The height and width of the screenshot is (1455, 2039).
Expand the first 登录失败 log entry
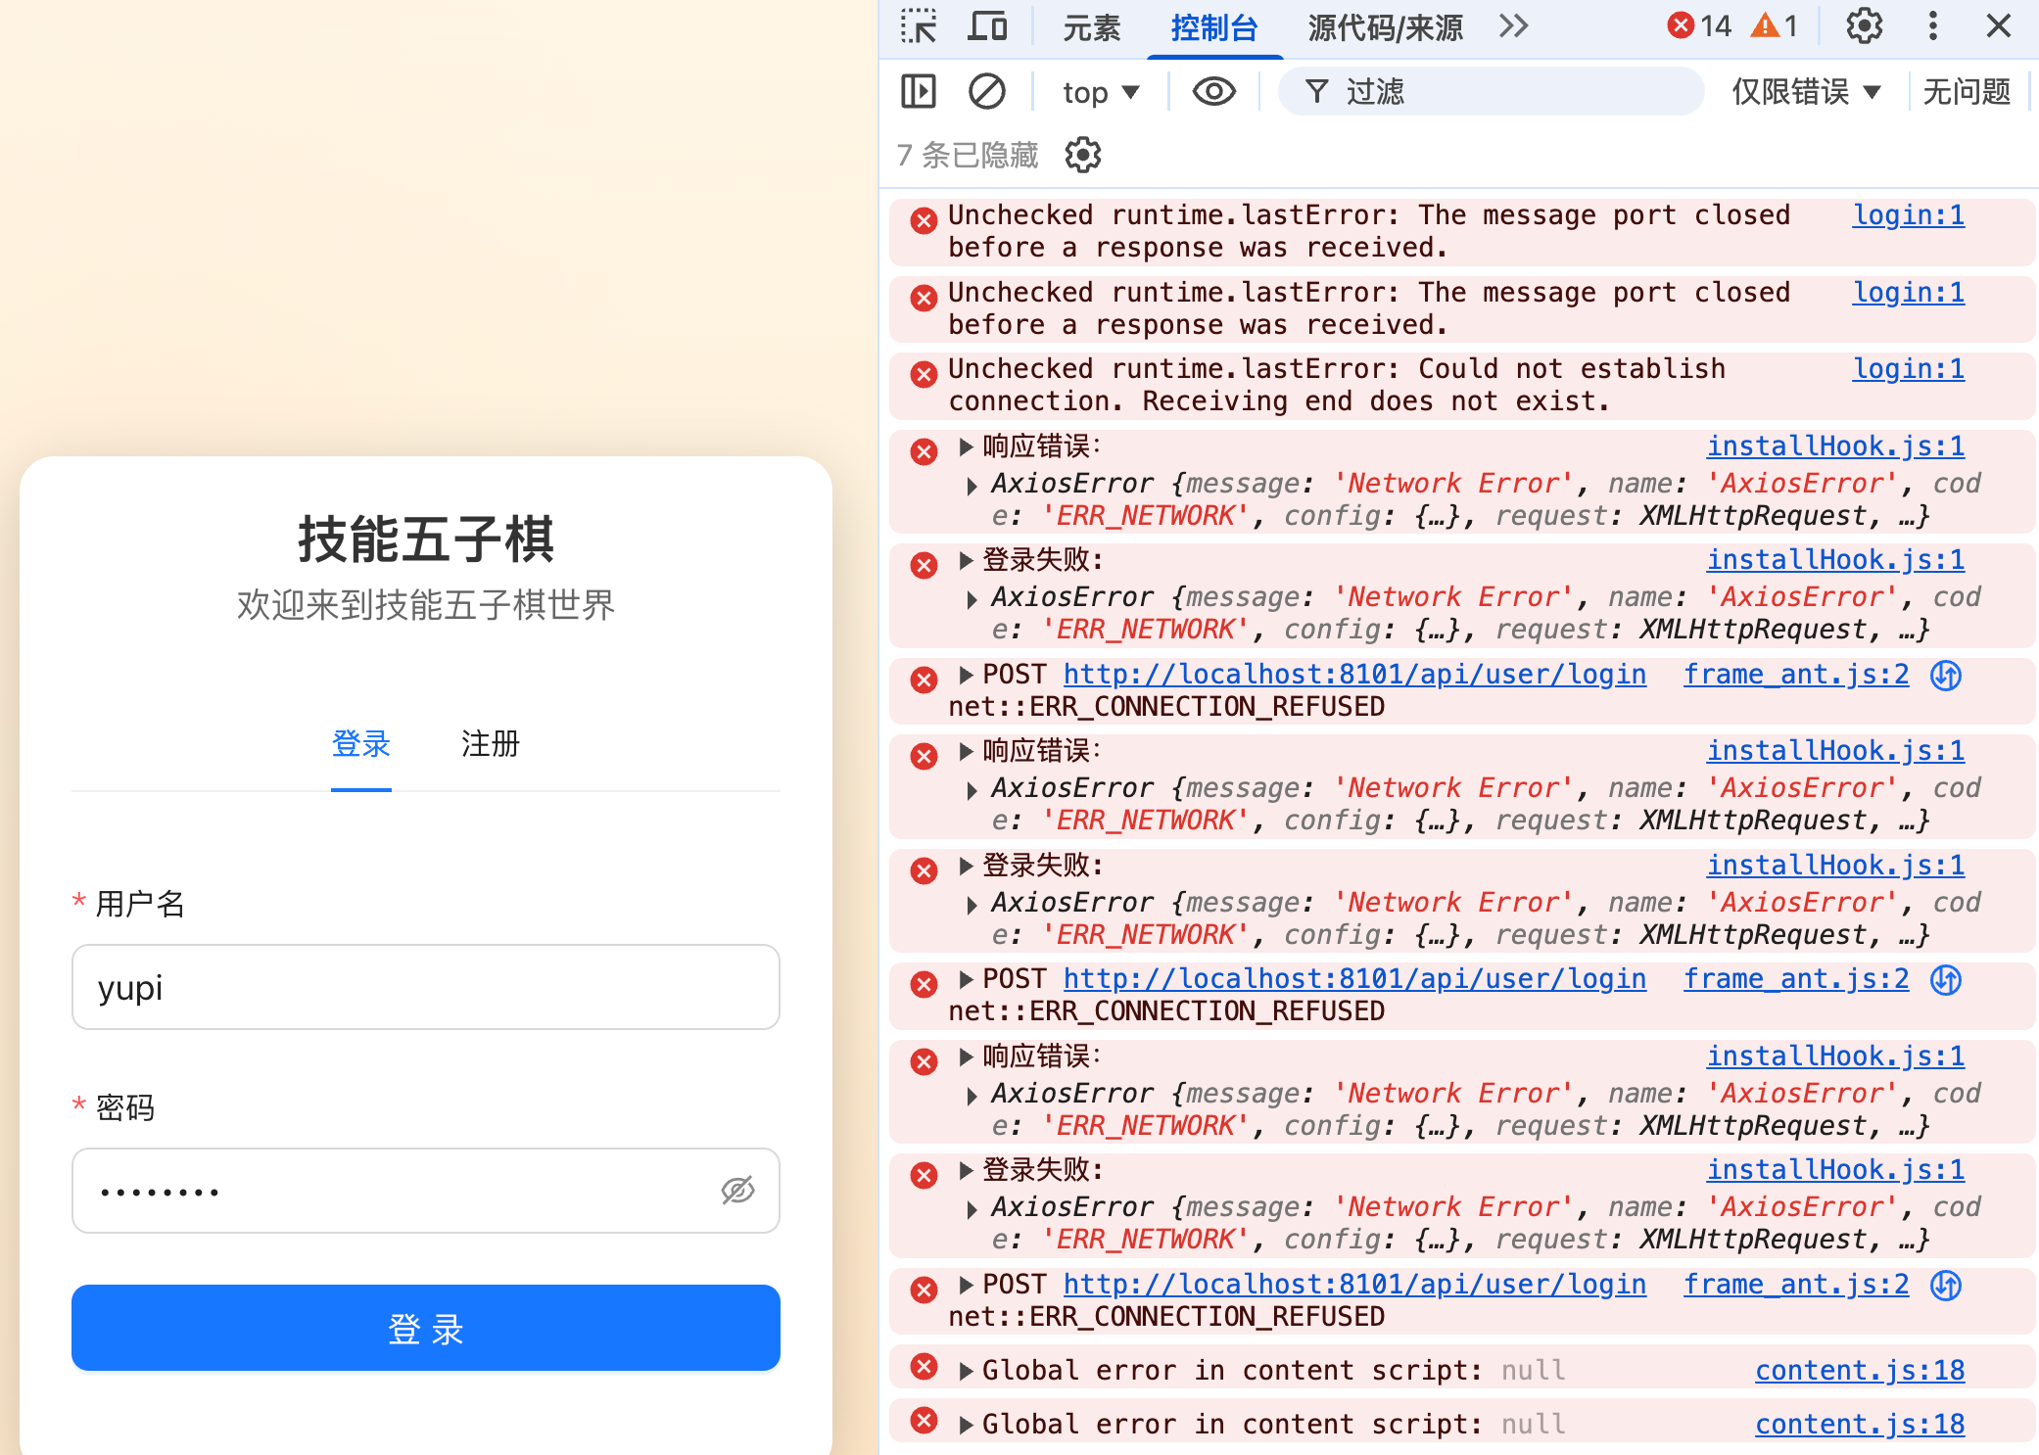click(966, 561)
